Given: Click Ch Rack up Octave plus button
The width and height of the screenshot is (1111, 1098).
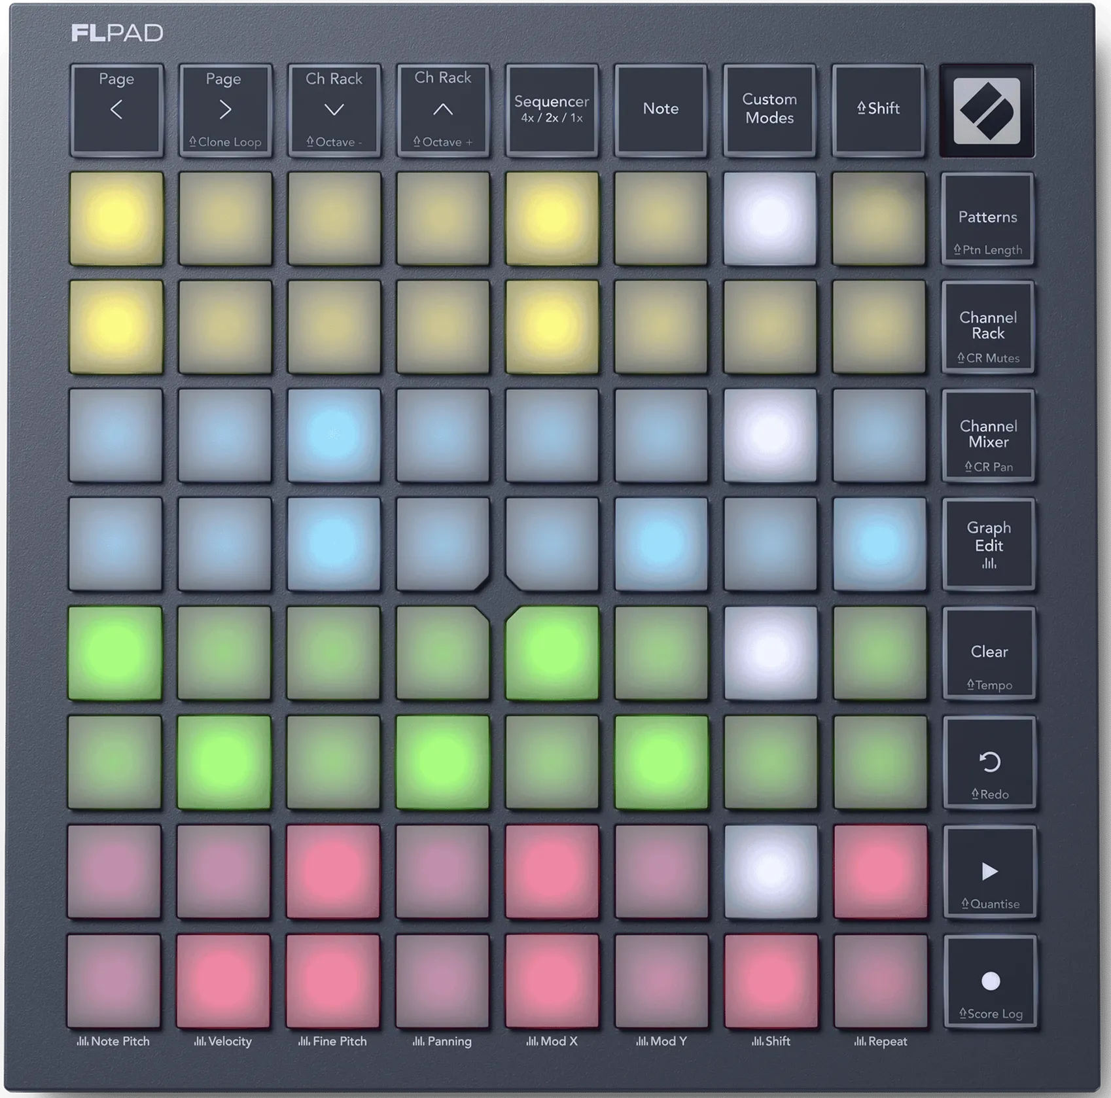Looking at the screenshot, I should point(443,110).
